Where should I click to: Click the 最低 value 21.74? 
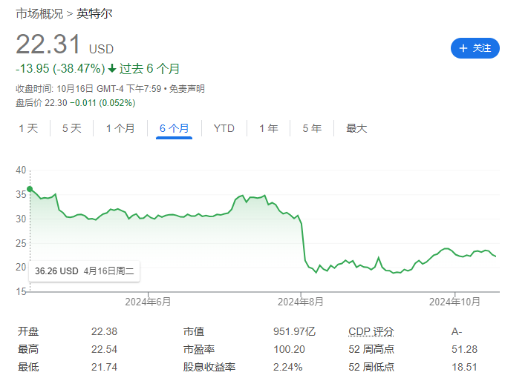click(x=105, y=367)
